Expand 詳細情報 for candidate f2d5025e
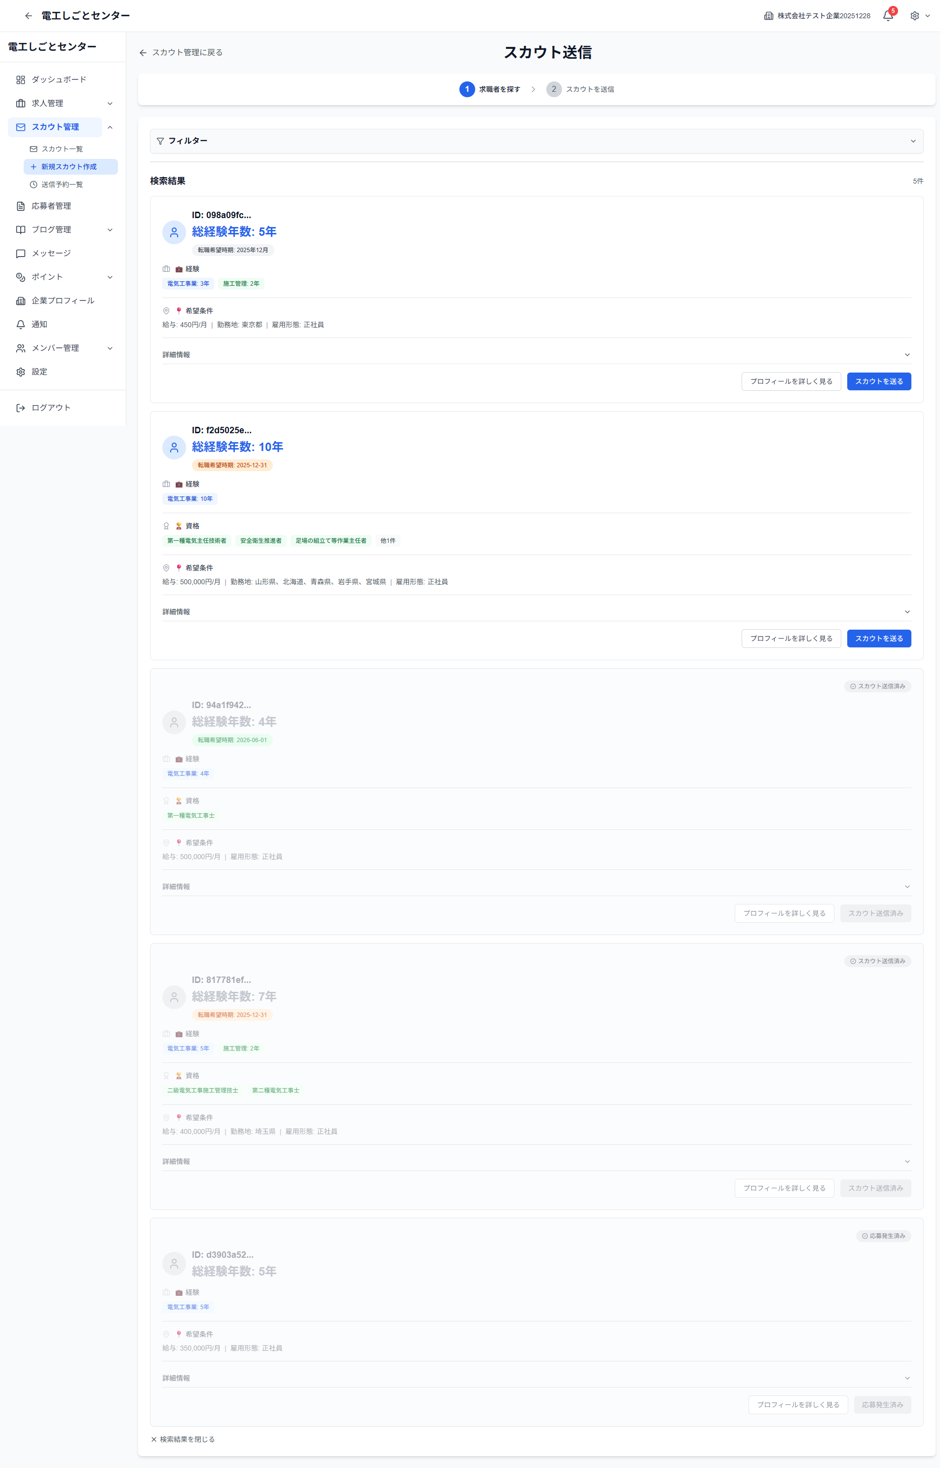The height and width of the screenshot is (1468, 940). [x=906, y=611]
